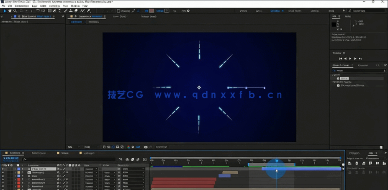Select the Eraser tool
Viewport: 388px width, 190px height.
click(76, 11)
